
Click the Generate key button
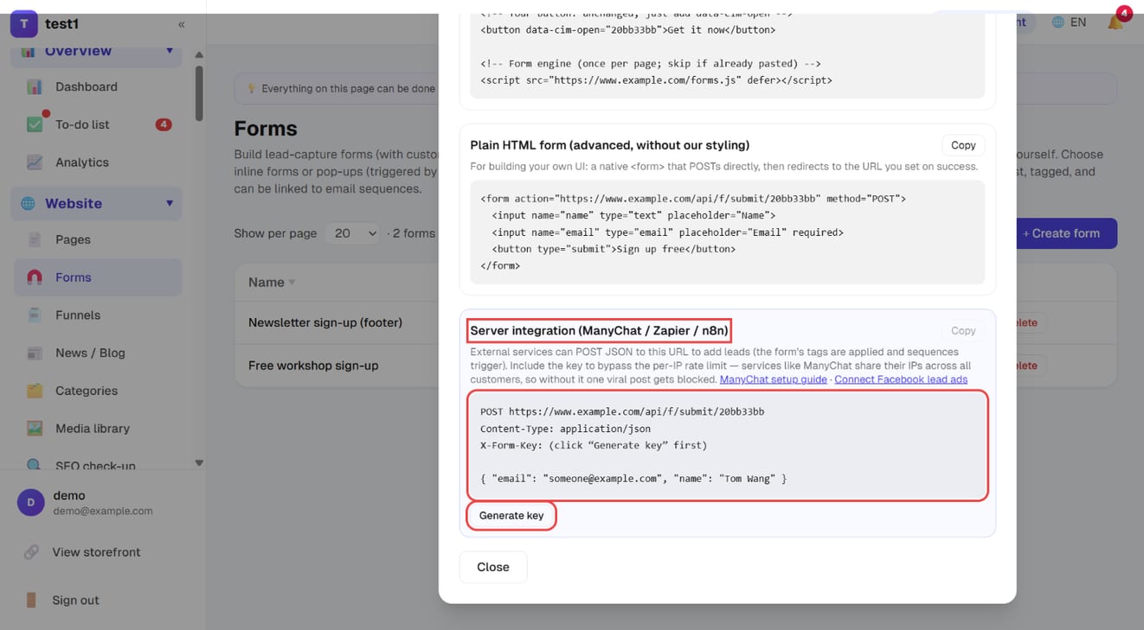point(511,516)
